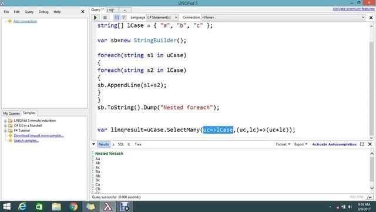The height and width of the screenshot is (212, 376).
Task: Show the Tree output tab
Action: pos(138,144)
